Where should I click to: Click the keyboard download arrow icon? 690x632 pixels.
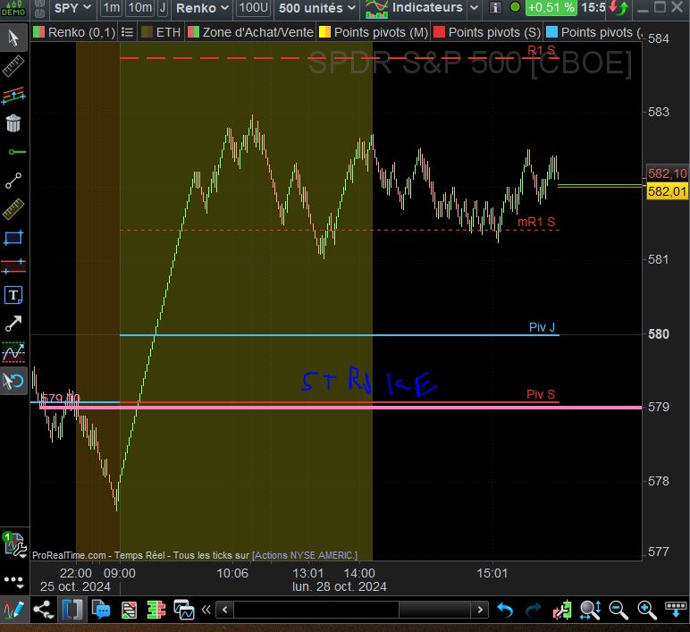coord(676,610)
